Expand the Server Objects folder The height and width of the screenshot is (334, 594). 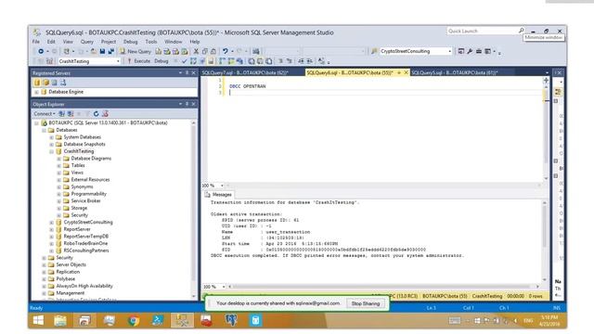[44, 265]
